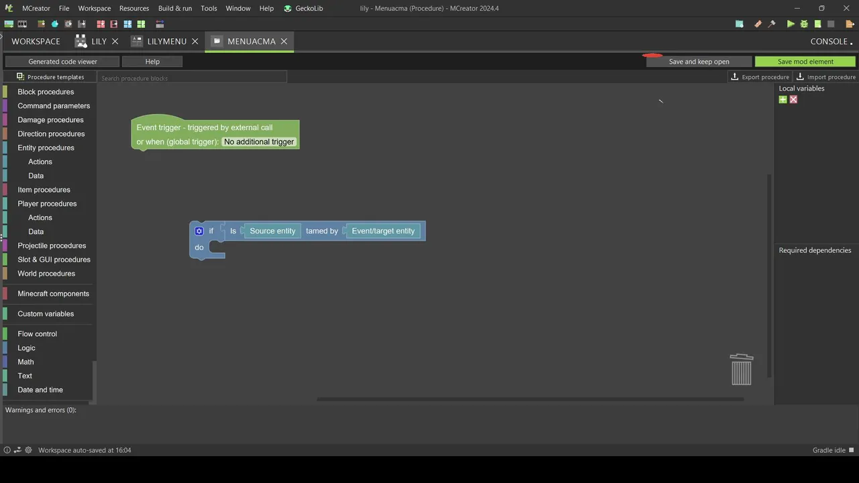Viewport: 859px width, 483px height.
Task: Click the film strip animation icon in the toolbar
Action: (22, 24)
